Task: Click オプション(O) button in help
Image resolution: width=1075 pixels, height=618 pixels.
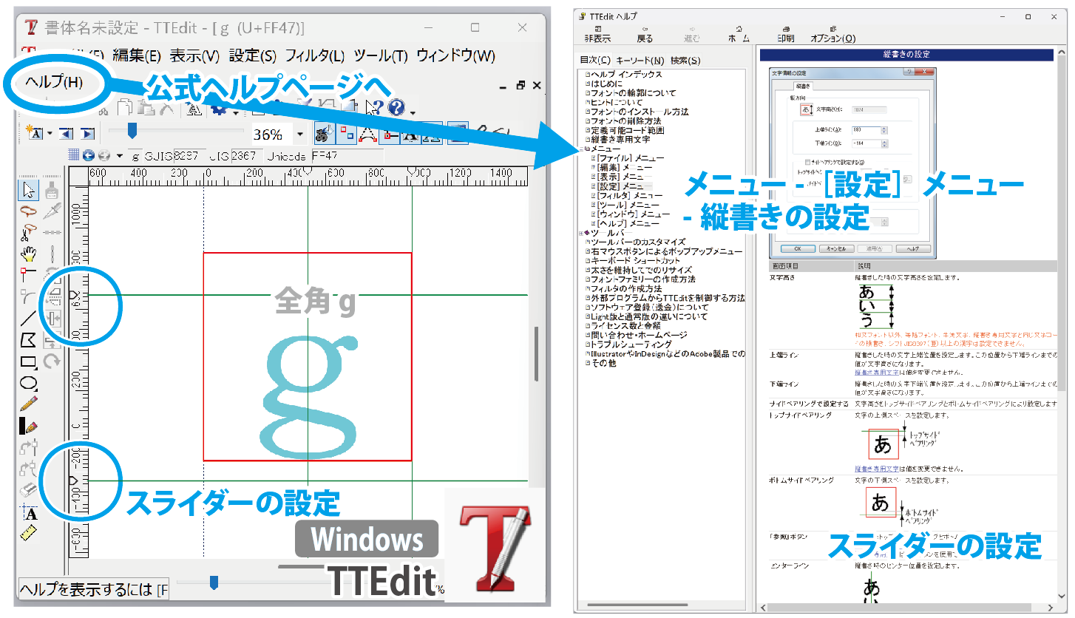Action: point(833,34)
